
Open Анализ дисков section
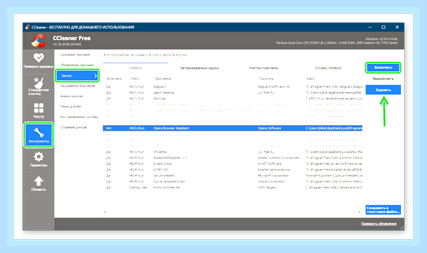click(72, 96)
